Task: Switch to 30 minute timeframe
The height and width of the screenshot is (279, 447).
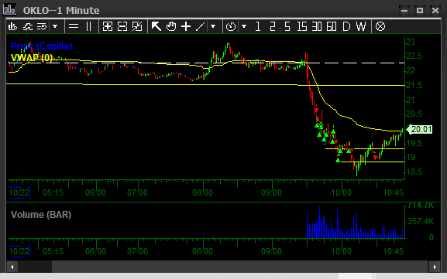Action: click(x=317, y=26)
